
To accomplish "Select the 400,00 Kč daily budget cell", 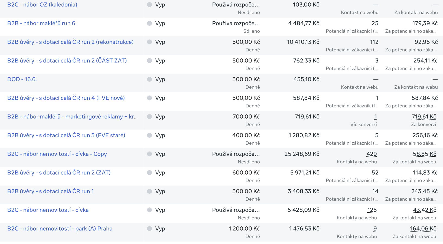I will (x=246, y=135).
